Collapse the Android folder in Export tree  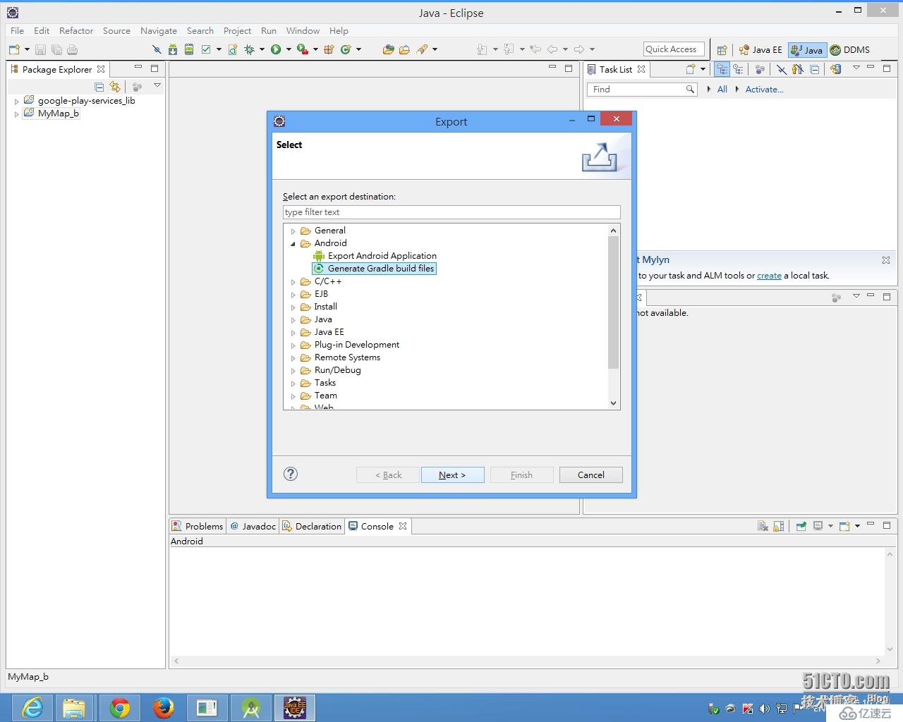coord(293,244)
